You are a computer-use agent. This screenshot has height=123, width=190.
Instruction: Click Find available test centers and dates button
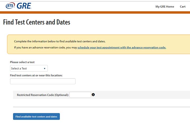click(36, 116)
